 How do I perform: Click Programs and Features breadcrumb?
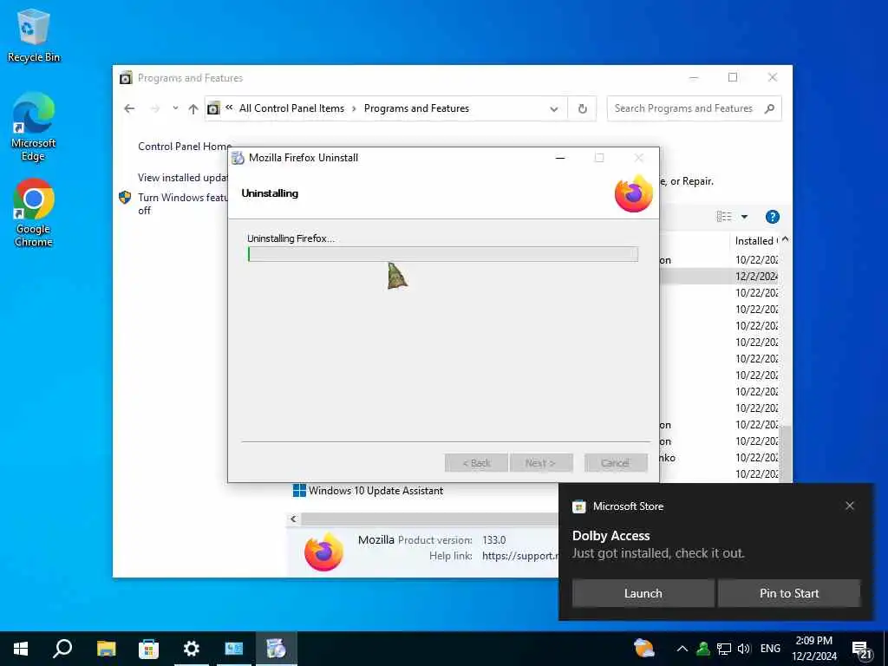(416, 108)
